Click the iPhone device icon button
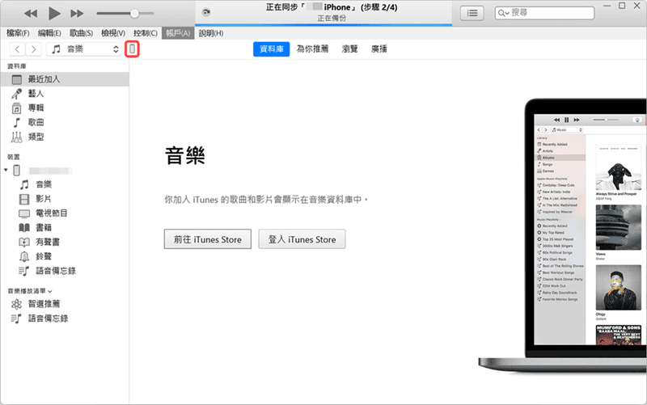This screenshot has height=405, width=647. coord(132,49)
